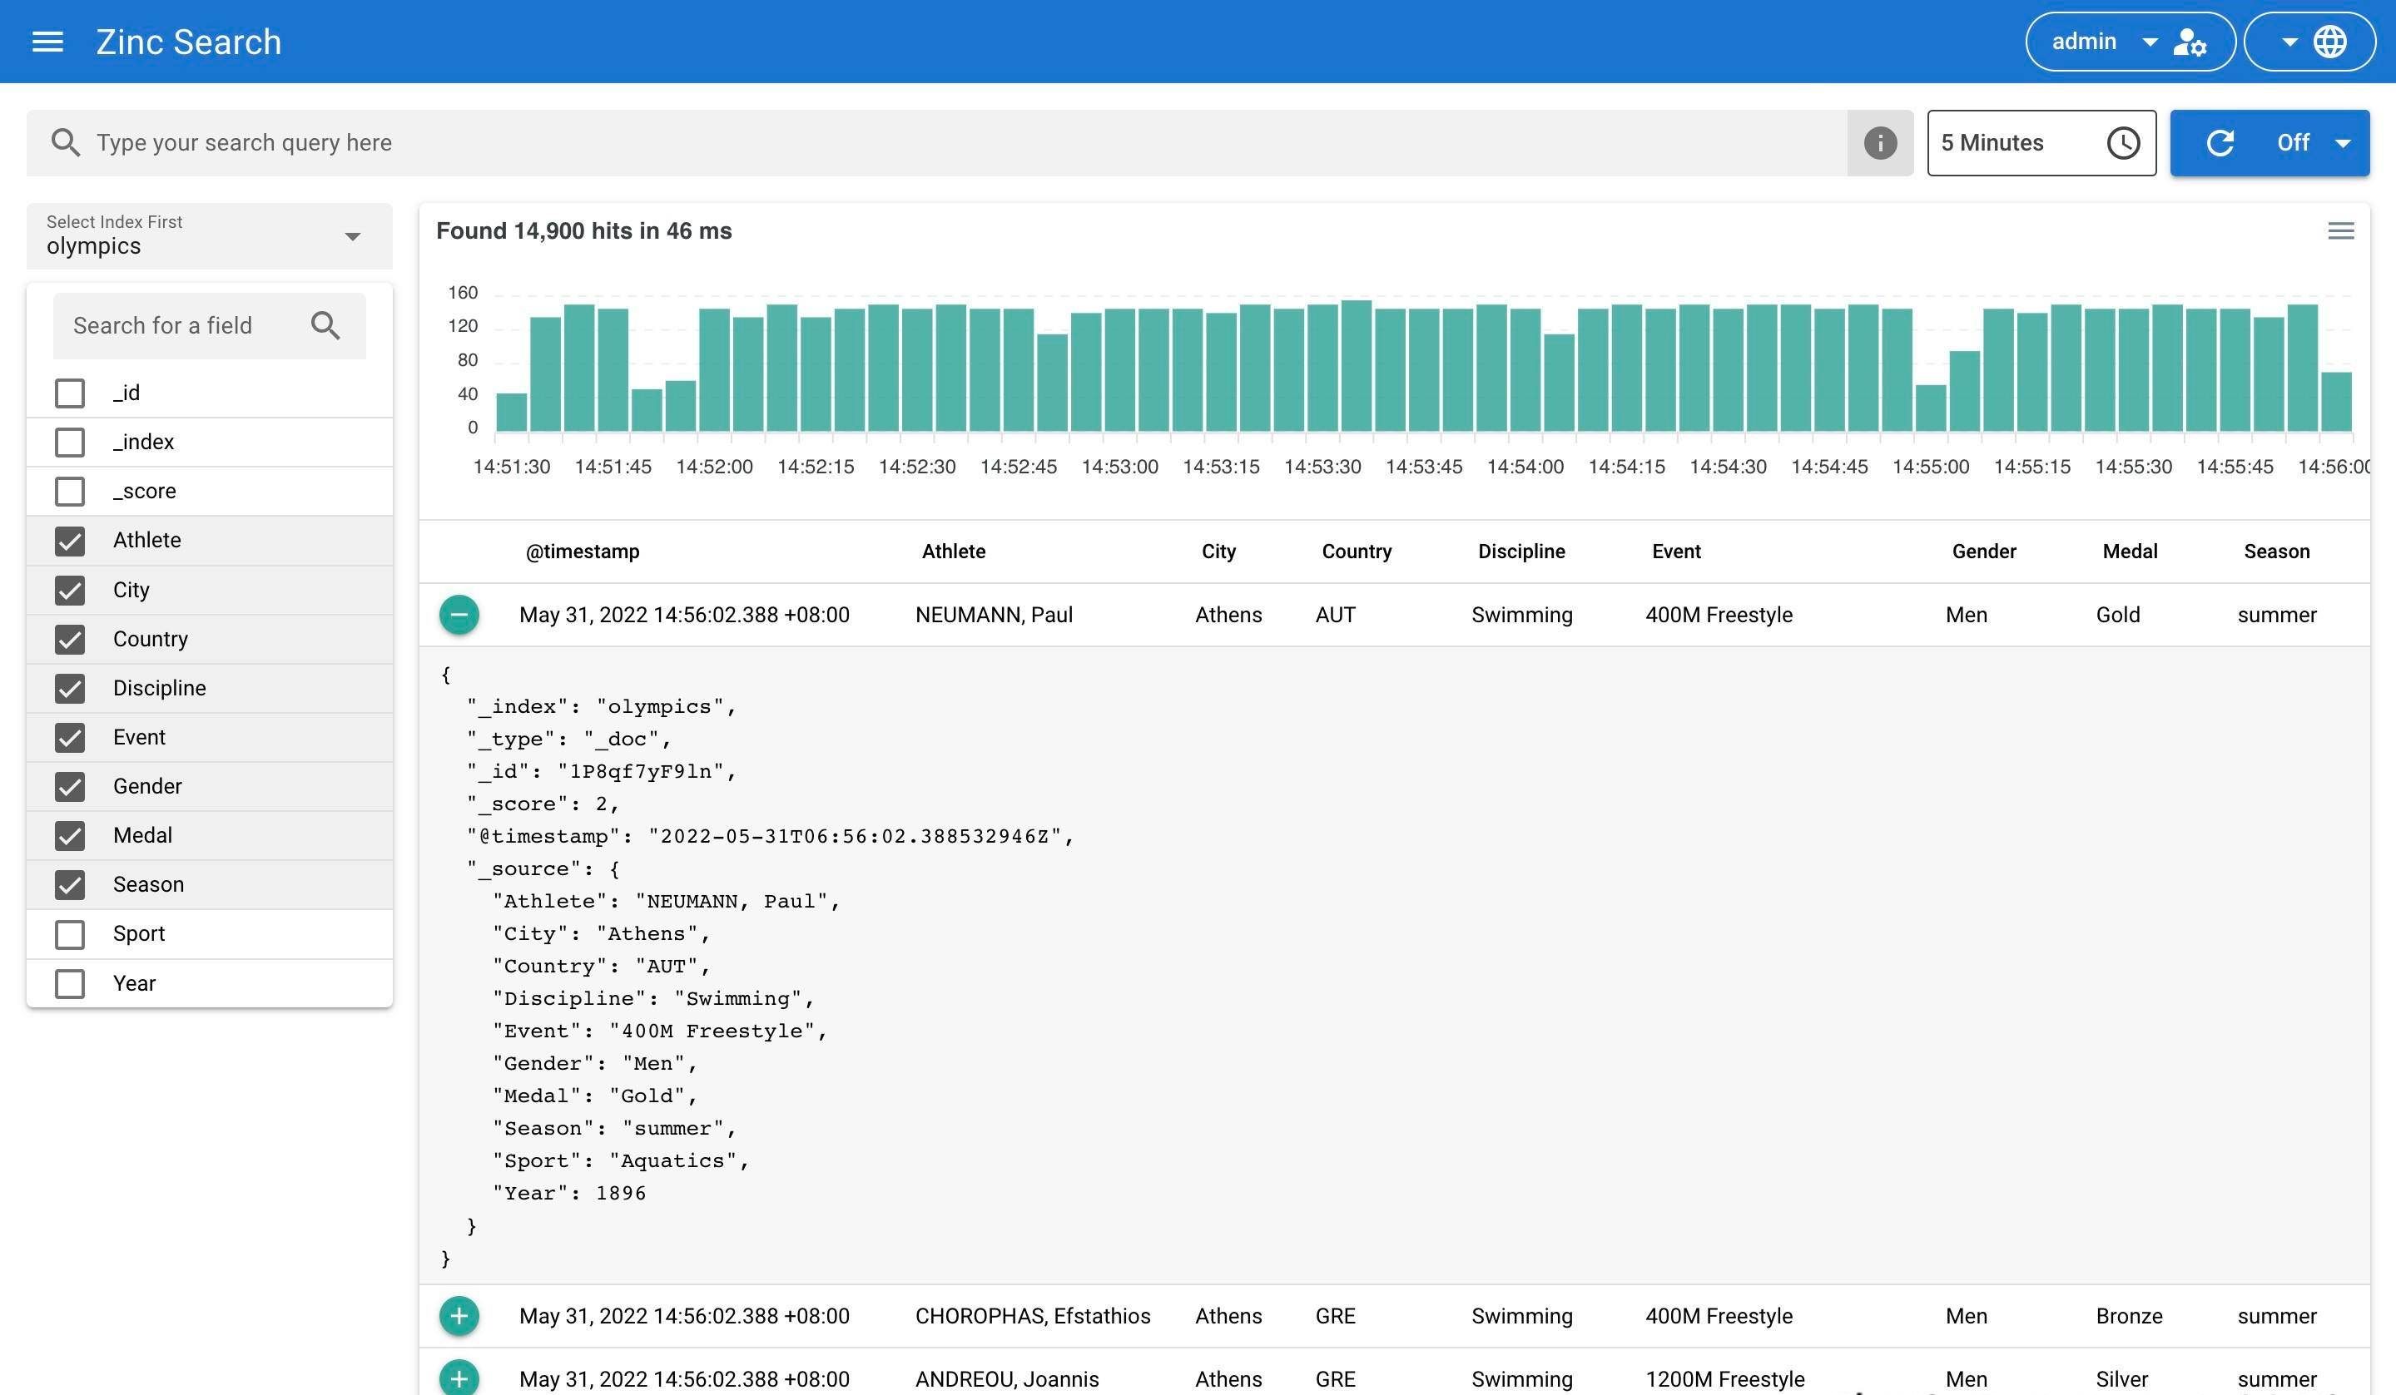Open the olympics index selector dropdown
The width and height of the screenshot is (2396, 1395).
point(209,235)
